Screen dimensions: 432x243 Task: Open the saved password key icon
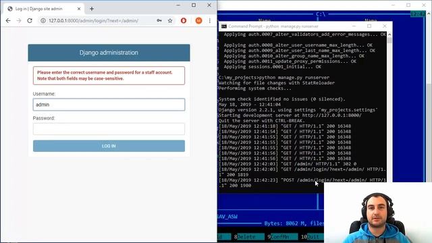[159, 21]
